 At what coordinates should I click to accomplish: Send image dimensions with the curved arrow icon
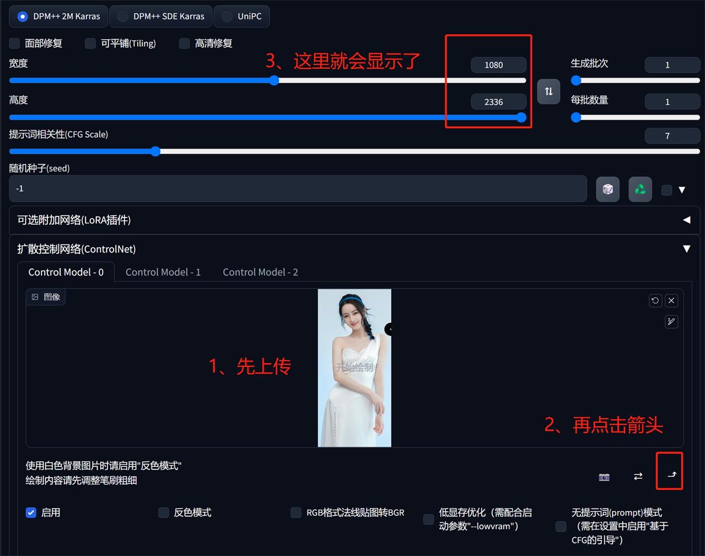(x=671, y=475)
